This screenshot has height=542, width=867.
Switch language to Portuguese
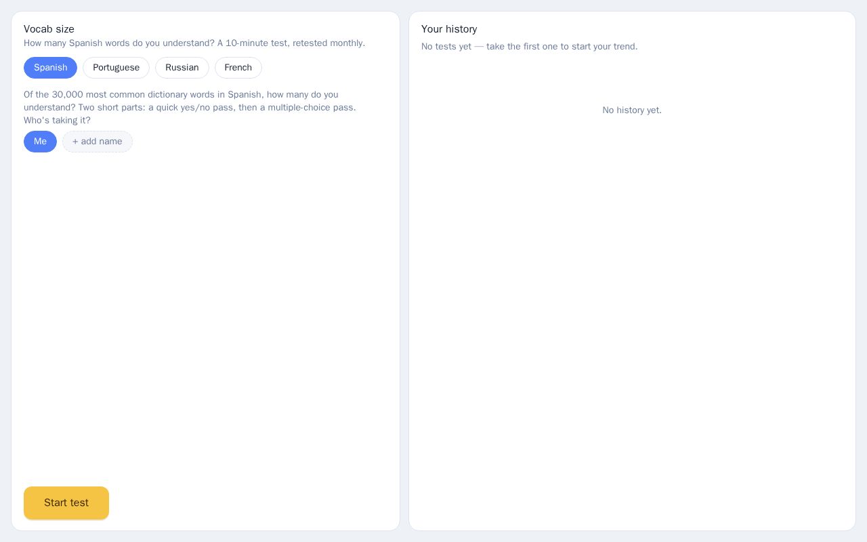click(116, 68)
